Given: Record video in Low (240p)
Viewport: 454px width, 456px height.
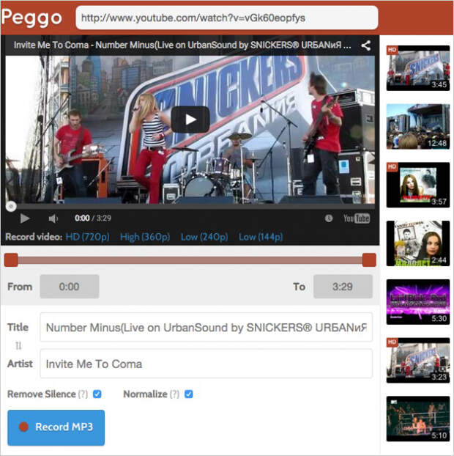Looking at the screenshot, I should (204, 237).
